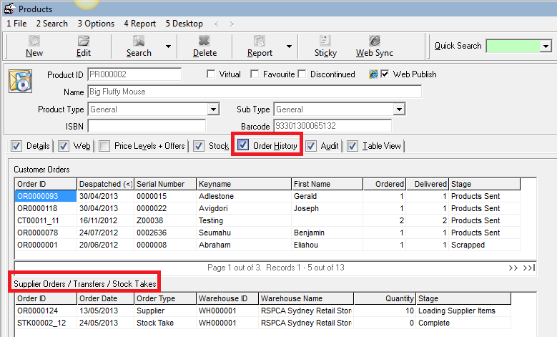Expand the Quick Search dropdown
557x337 pixels.
click(x=546, y=46)
